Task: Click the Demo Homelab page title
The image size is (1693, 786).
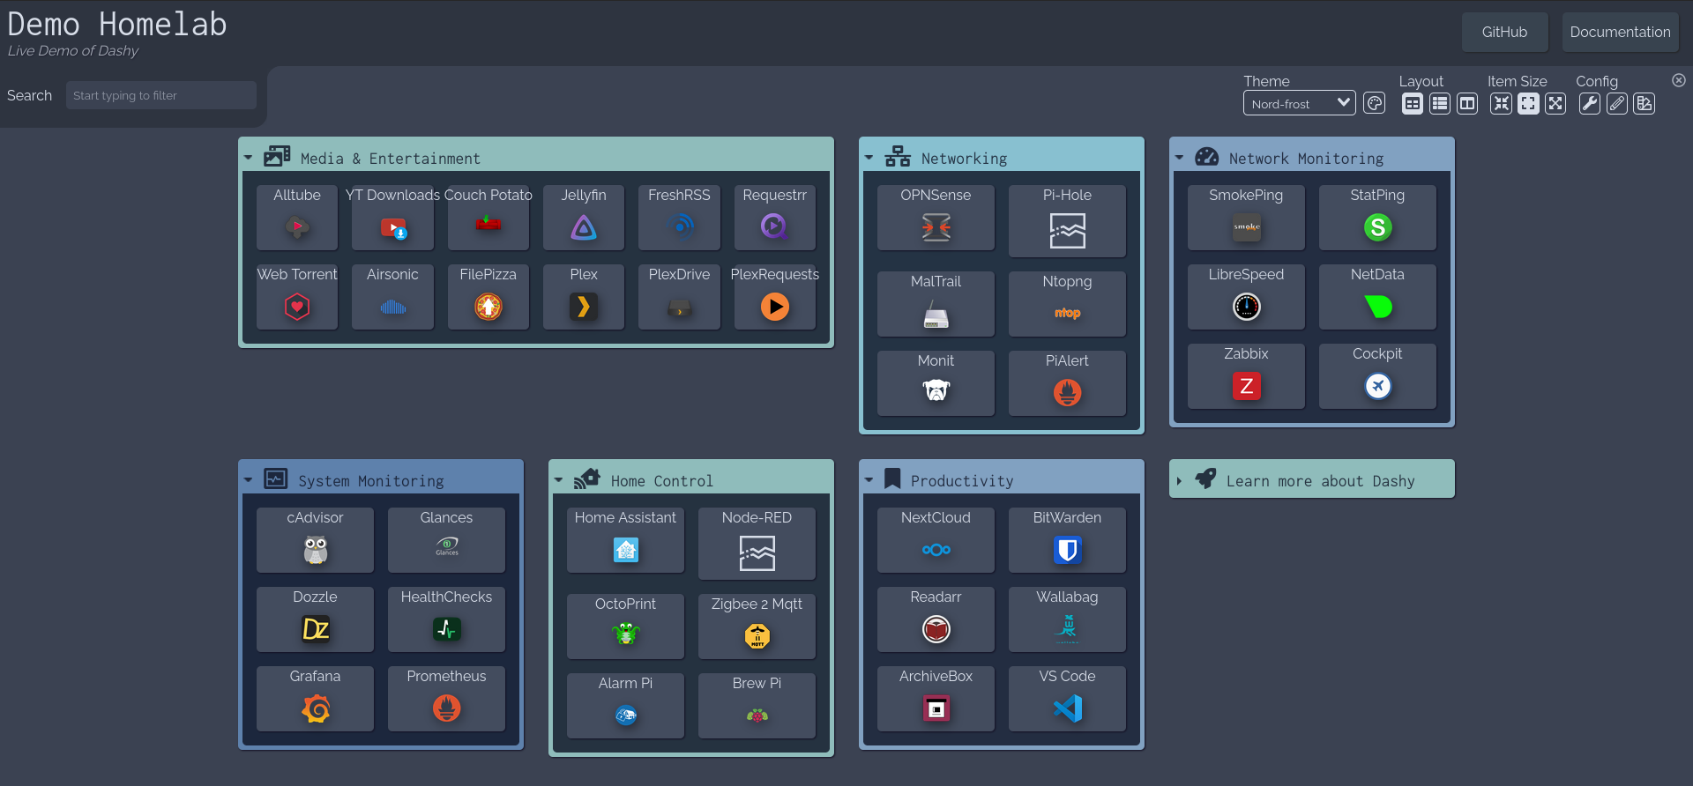Action: point(117,24)
